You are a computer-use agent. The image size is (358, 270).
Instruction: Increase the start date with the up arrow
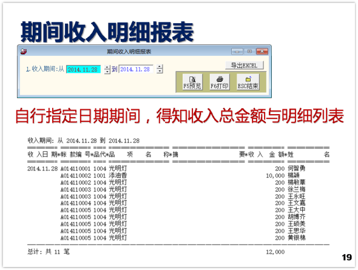pos(107,67)
